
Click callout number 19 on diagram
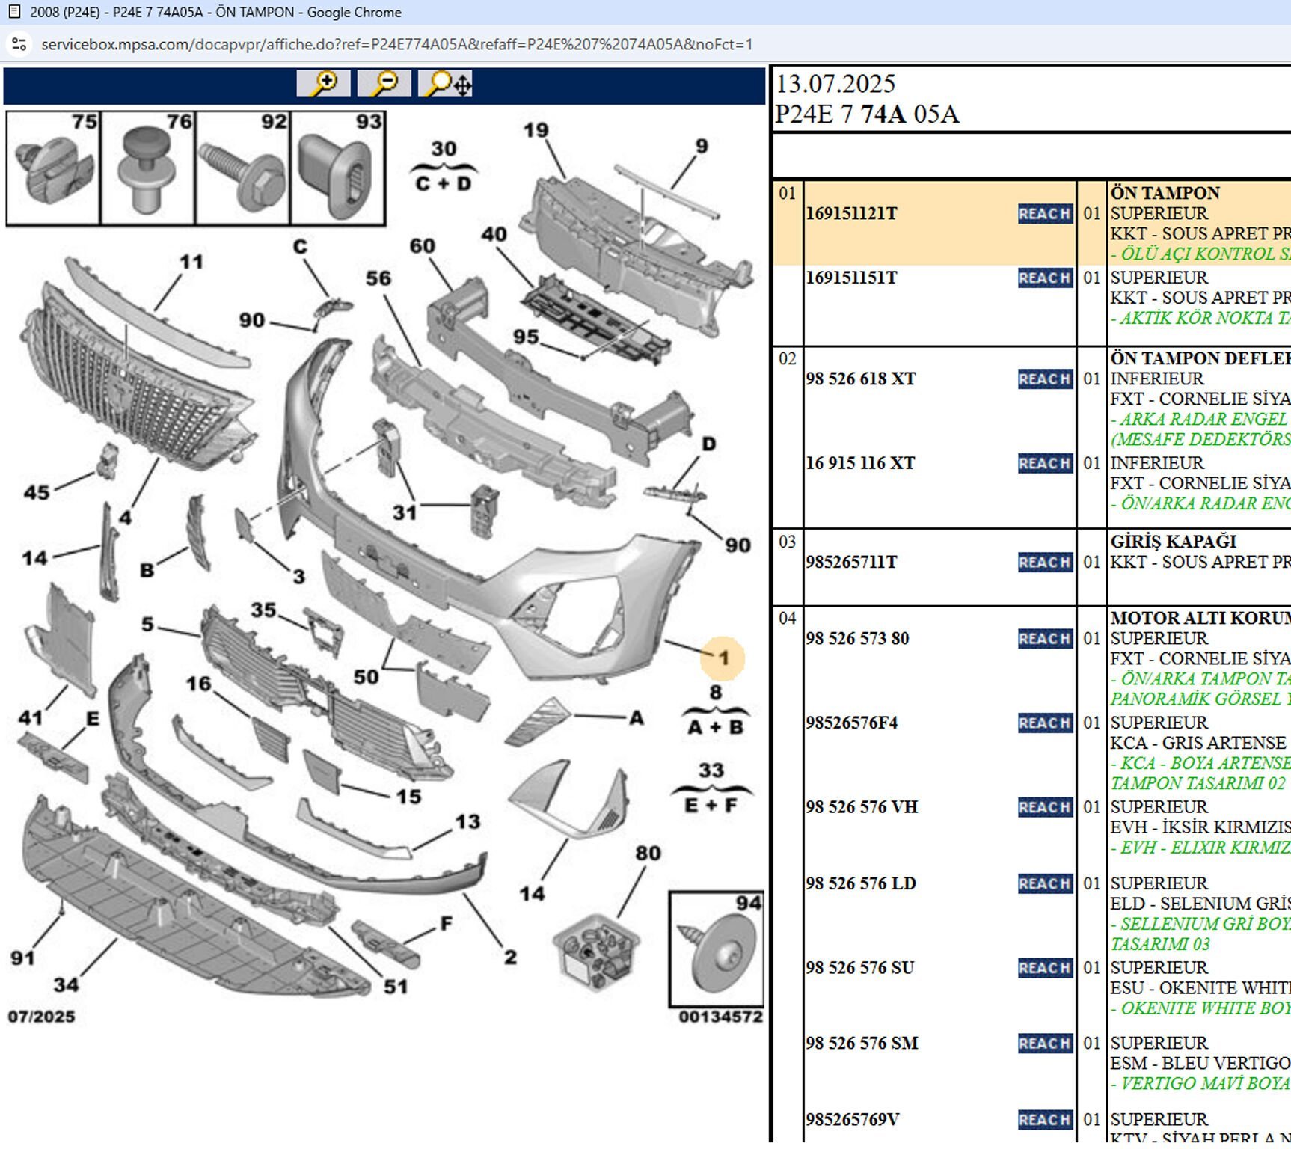tap(536, 131)
